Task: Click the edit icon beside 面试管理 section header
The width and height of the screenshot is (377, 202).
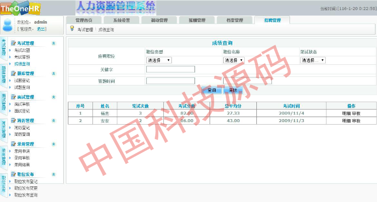Action: point(13,97)
